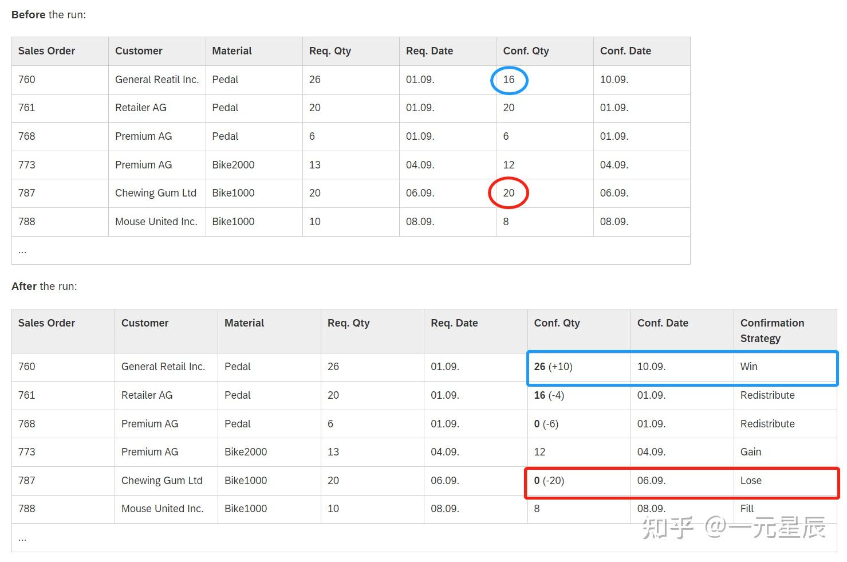
Task: Click Redistribute for sales order 761
Action: 767,395
